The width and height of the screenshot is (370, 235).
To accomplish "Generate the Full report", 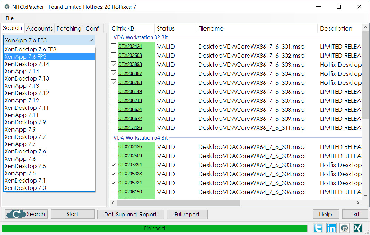I will [187, 214].
